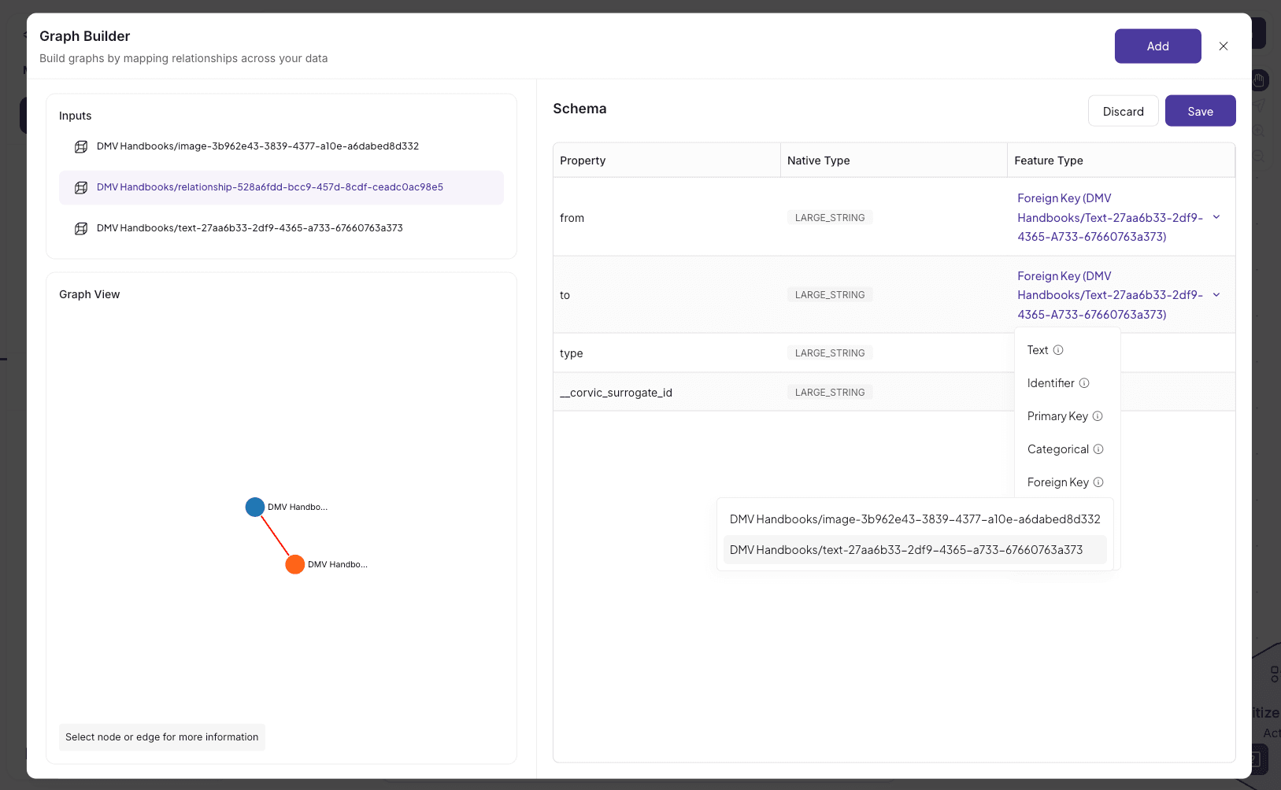
Task: Discard the schema changes
Action: [x=1124, y=110]
